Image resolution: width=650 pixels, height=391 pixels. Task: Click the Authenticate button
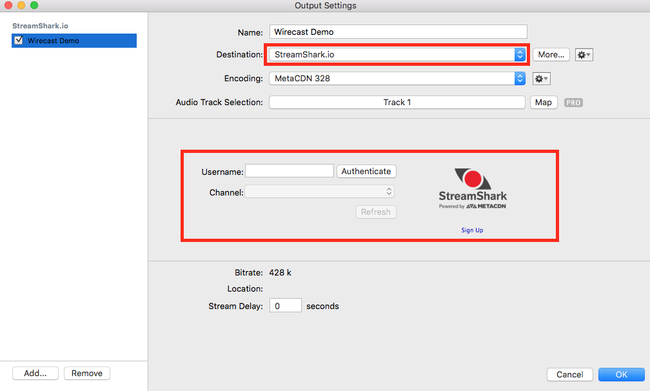pyautogui.click(x=366, y=171)
